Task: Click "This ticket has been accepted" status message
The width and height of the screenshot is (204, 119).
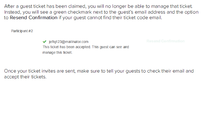Action: [67, 47]
